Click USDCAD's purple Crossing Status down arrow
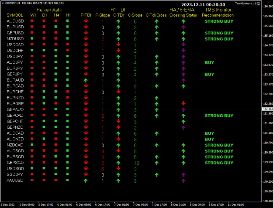The height and width of the screenshot is (208, 273). point(183,44)
